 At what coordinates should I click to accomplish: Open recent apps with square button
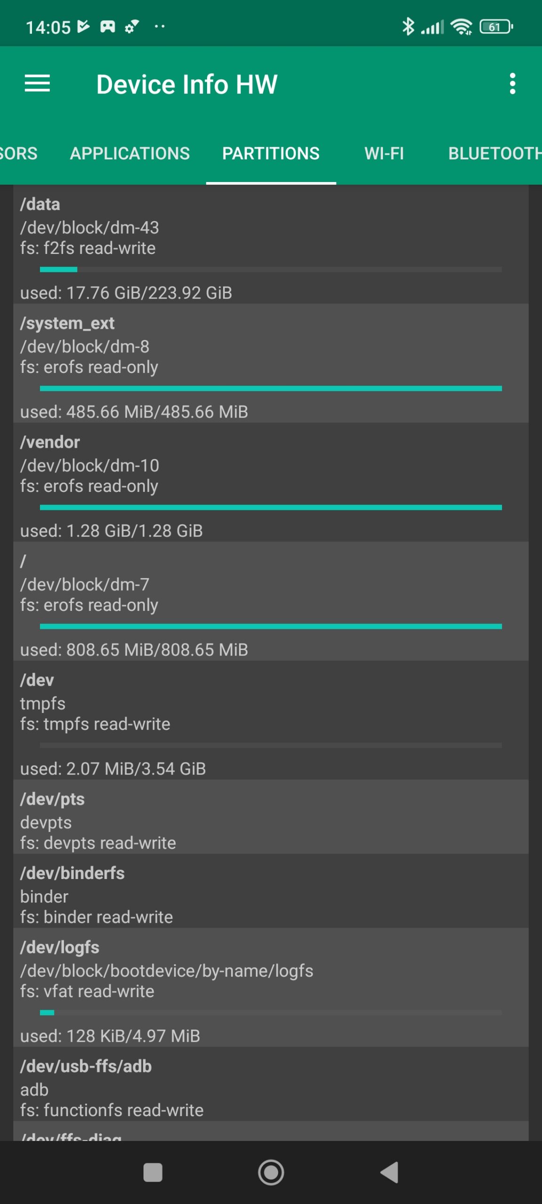pos(153,1172)
